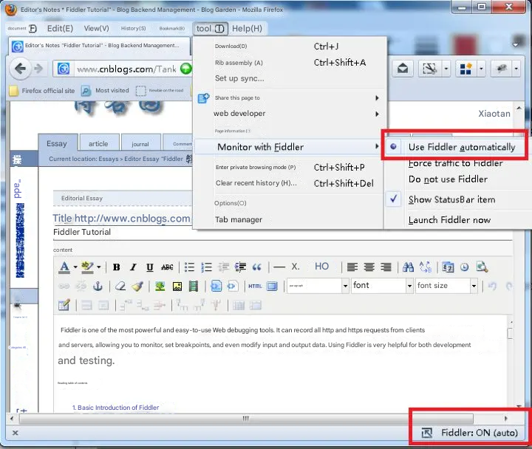The height and width of the screenshot is (449, 532).
Task: Open Tab manager menu entry
Action: click(289, 220)
